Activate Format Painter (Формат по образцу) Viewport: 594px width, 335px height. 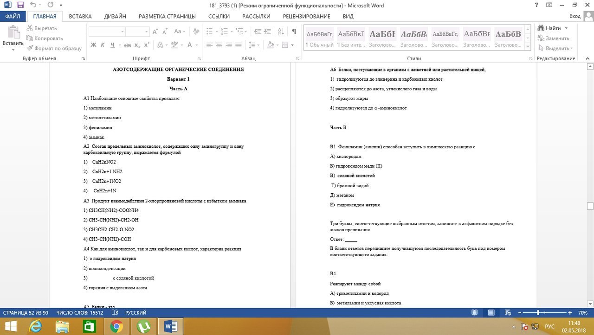[x=54, y=48]
